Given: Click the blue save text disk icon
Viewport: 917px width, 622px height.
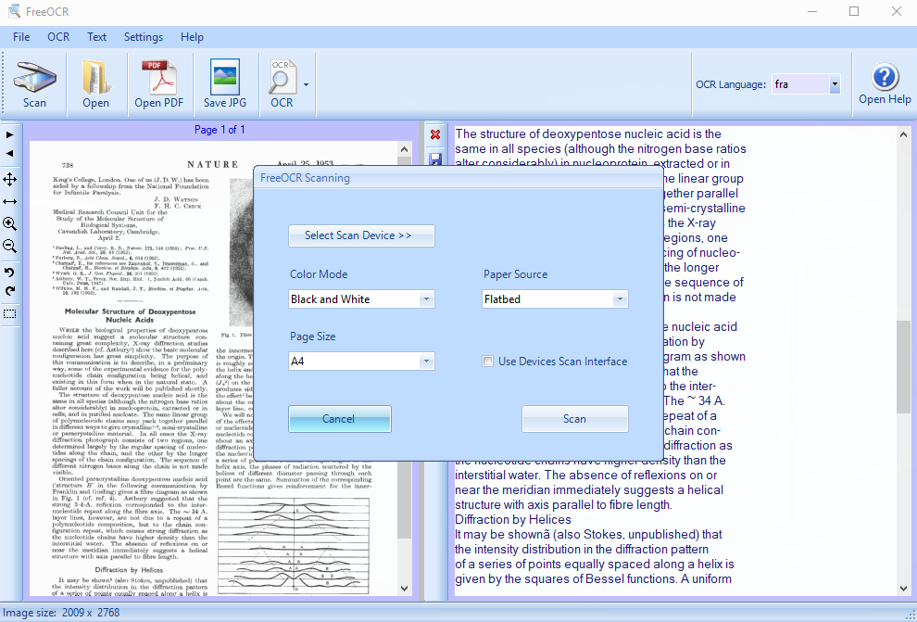Looking at the screenshot, I should coord(435,159).
